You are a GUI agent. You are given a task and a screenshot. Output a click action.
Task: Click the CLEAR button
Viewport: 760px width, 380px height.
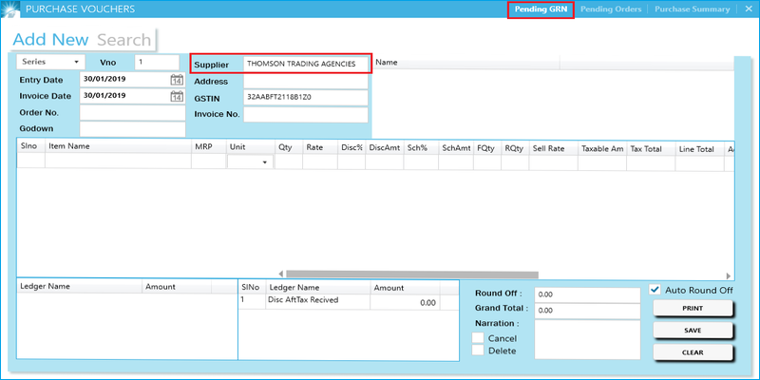click(693, 352)
